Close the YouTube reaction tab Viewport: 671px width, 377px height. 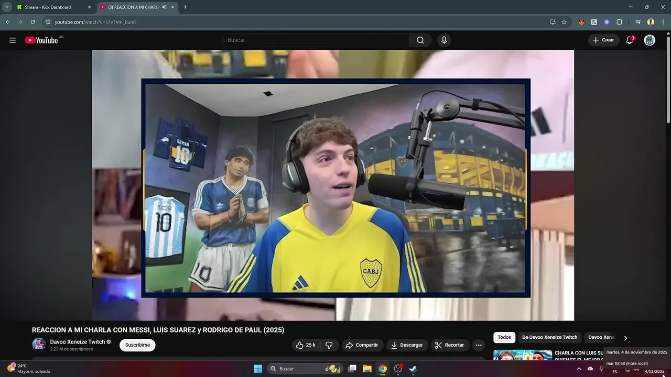[172, 7]
